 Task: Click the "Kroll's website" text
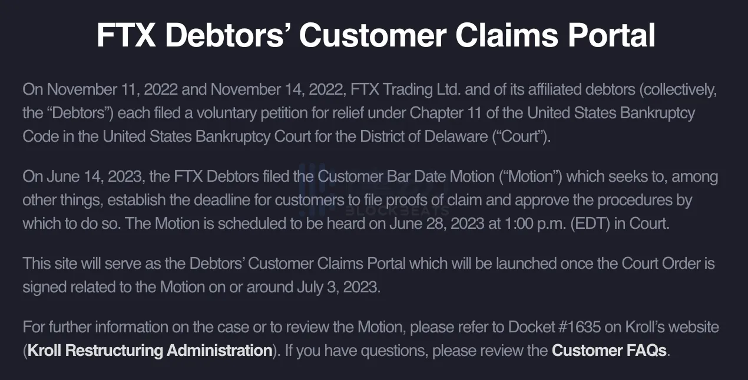[x=671, y=326]
